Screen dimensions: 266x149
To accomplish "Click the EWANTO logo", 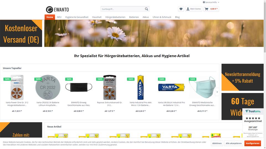I will click(x=57, y=10).
